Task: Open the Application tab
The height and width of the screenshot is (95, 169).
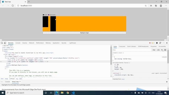Action: coord(56,43)
